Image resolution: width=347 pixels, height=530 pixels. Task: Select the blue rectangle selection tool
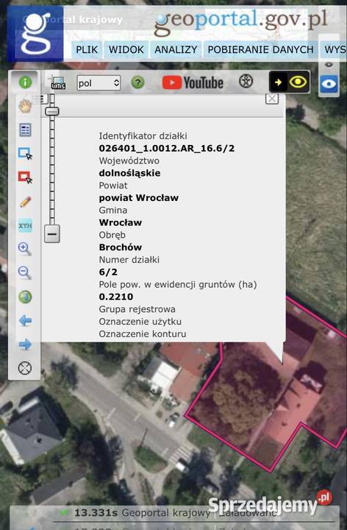25,154
